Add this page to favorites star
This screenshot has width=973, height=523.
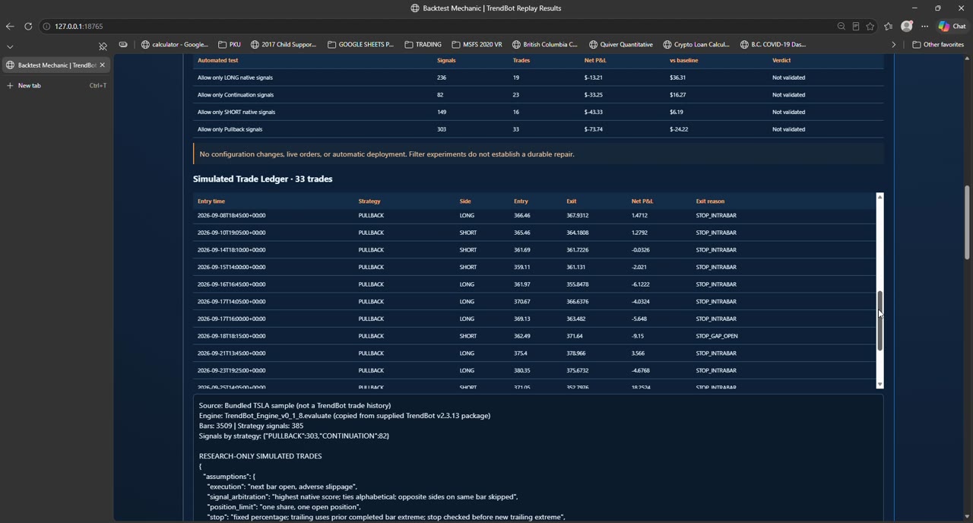pos(870,26)
